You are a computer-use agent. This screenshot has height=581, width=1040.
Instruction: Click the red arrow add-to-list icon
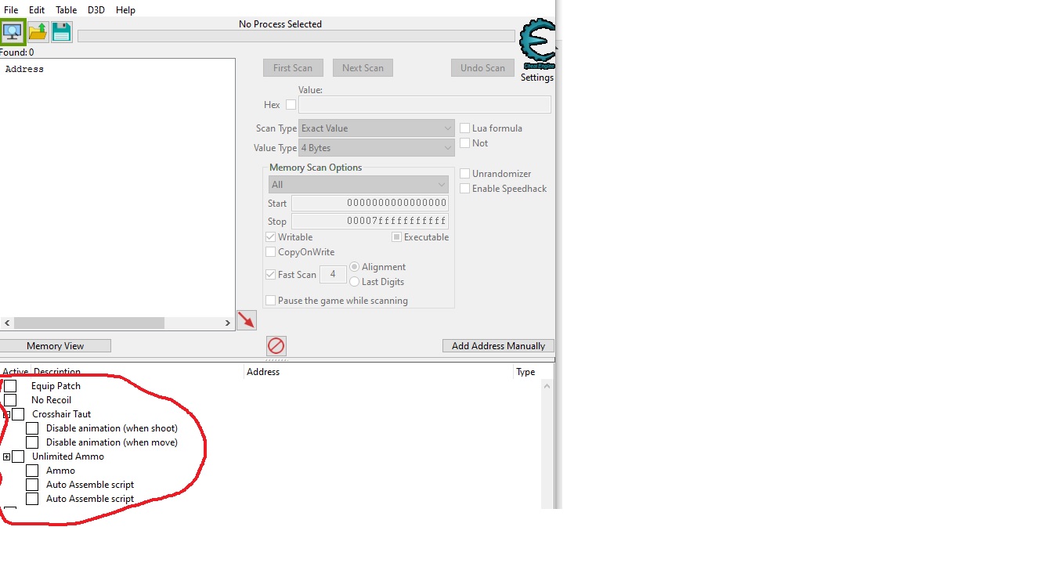pyautogui.click(x=247, y=320)
